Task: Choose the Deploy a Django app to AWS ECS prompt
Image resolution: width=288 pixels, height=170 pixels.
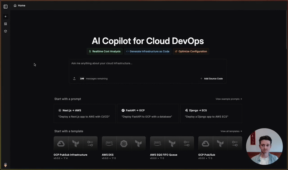Action: [211, 113]
